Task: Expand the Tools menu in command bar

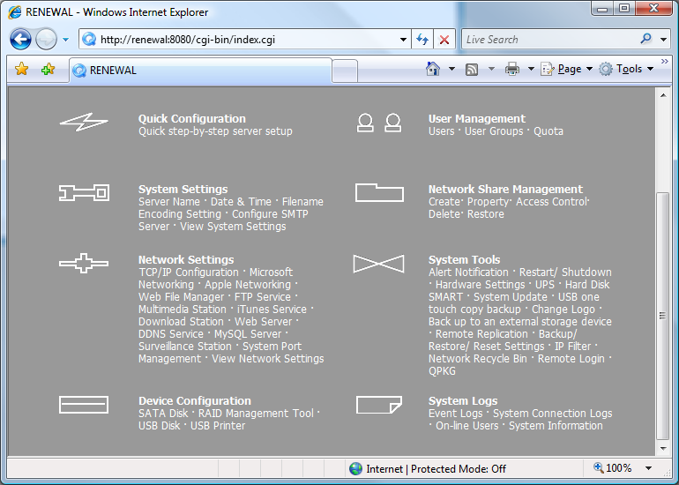Action: pyautogui.click(x=628, y=69)
